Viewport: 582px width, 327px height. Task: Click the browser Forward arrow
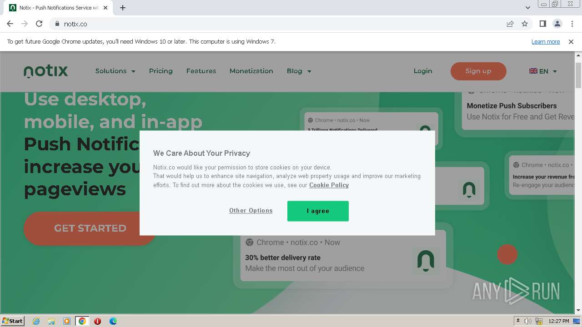(x=25, y=24)
